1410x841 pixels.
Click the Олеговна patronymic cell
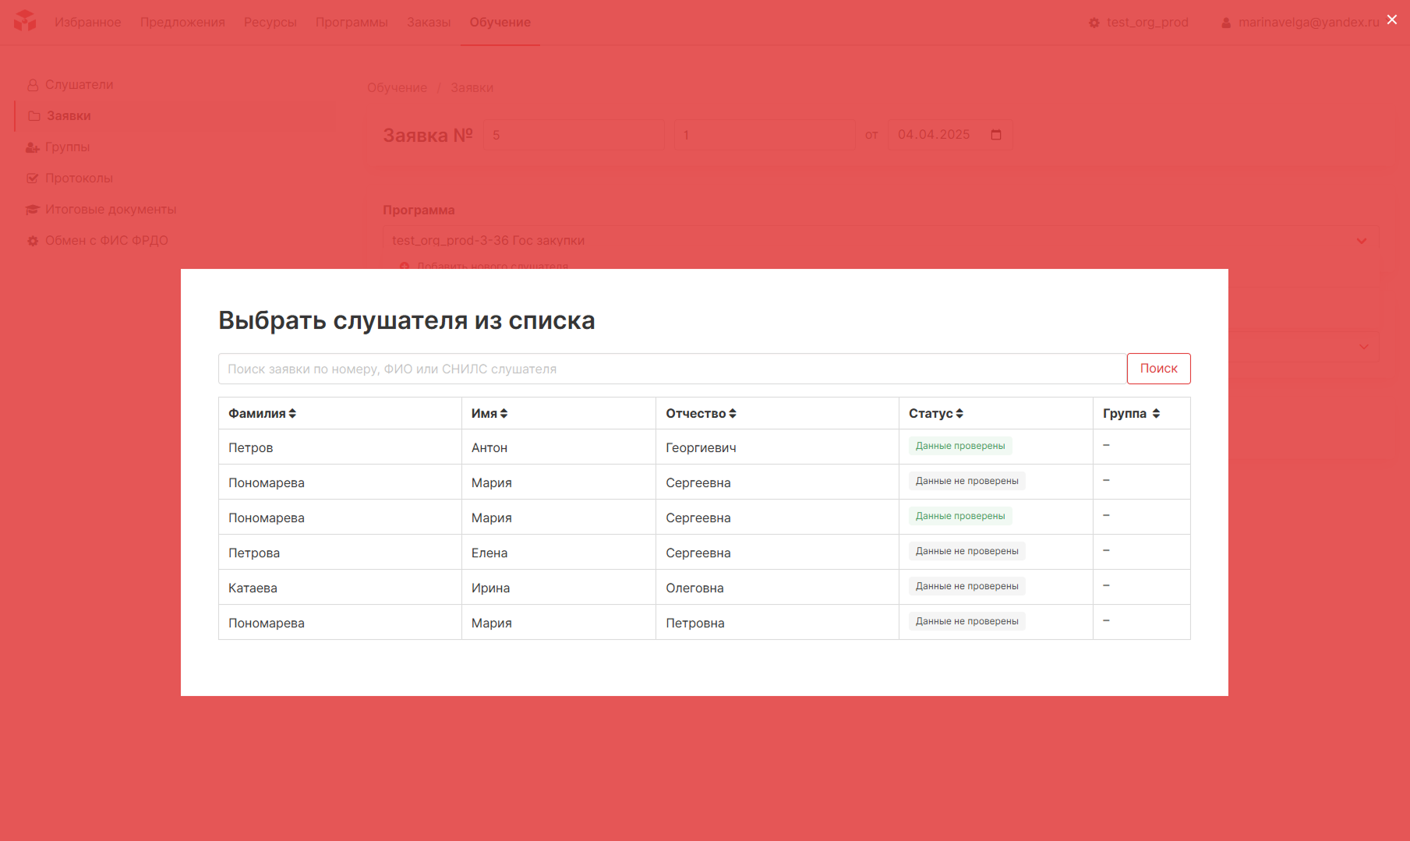[x=777, y=588]
